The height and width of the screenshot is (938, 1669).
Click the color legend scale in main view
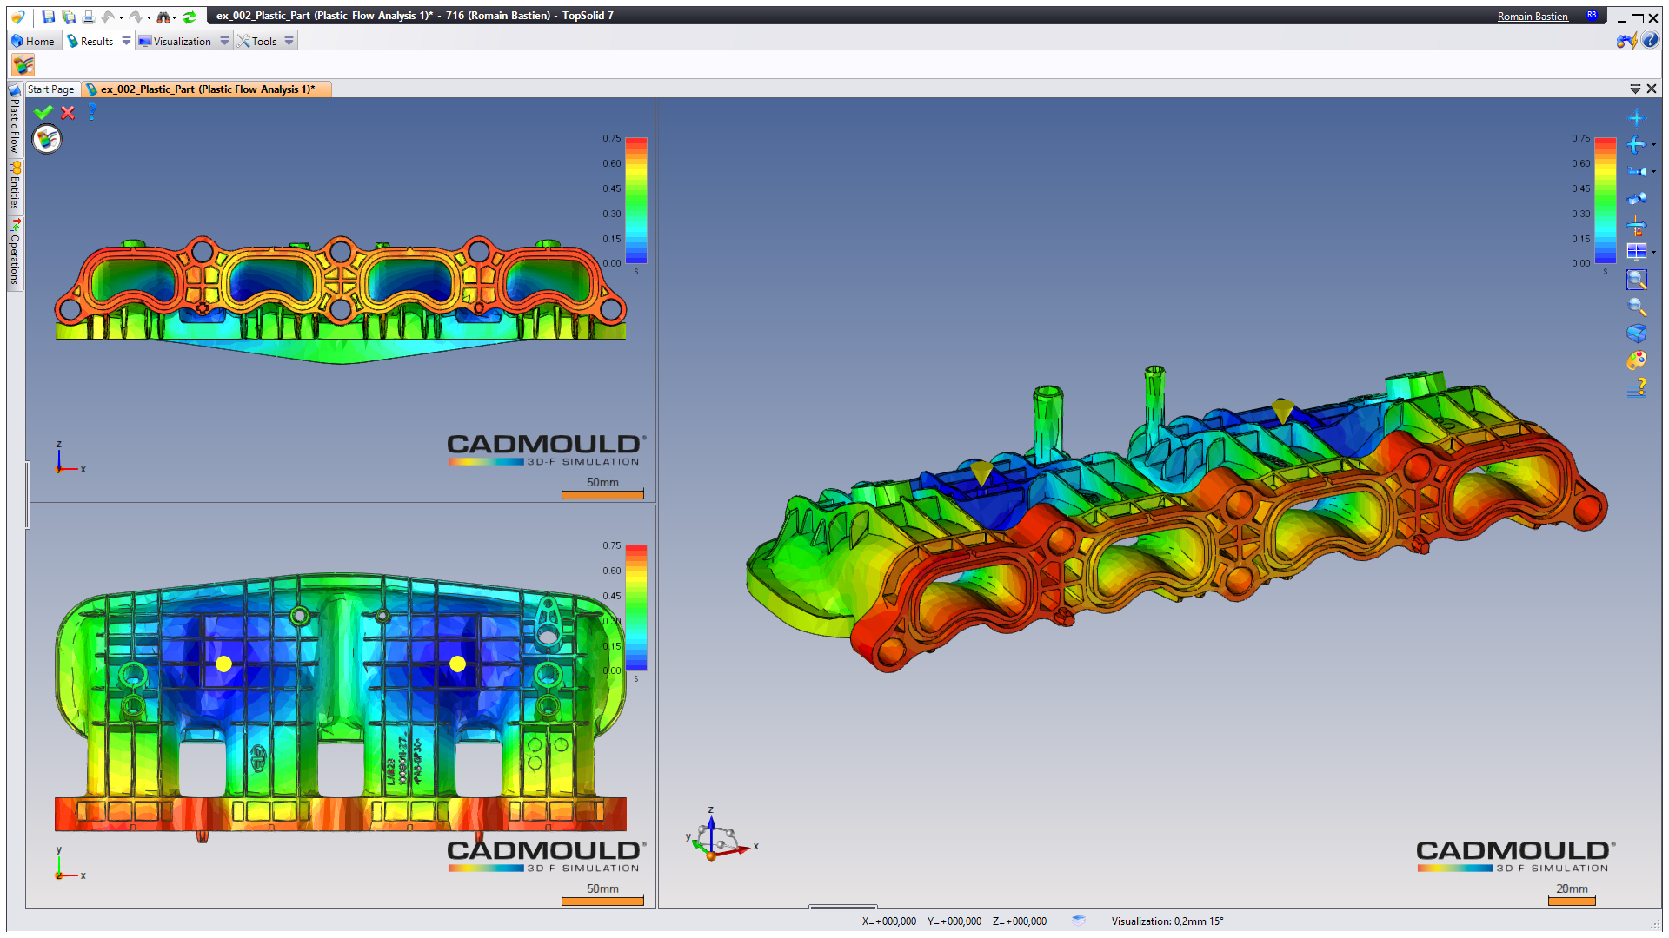pos(1605,200)
